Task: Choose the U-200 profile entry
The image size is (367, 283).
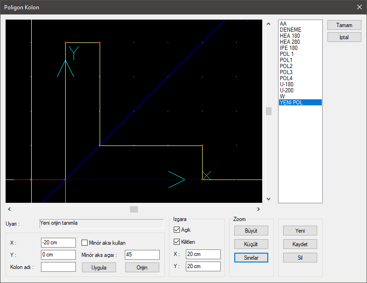Action: [x=286, y=90]
